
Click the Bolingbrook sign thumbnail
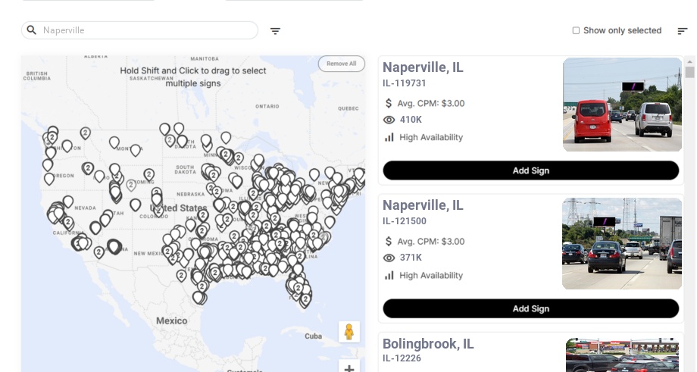click(623, 355)
